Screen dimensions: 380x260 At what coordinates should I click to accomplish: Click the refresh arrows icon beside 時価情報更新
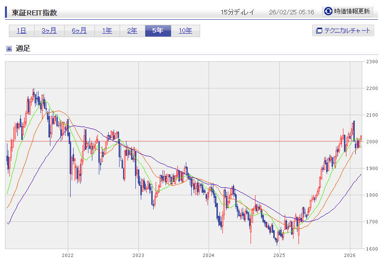pos(328,11)
